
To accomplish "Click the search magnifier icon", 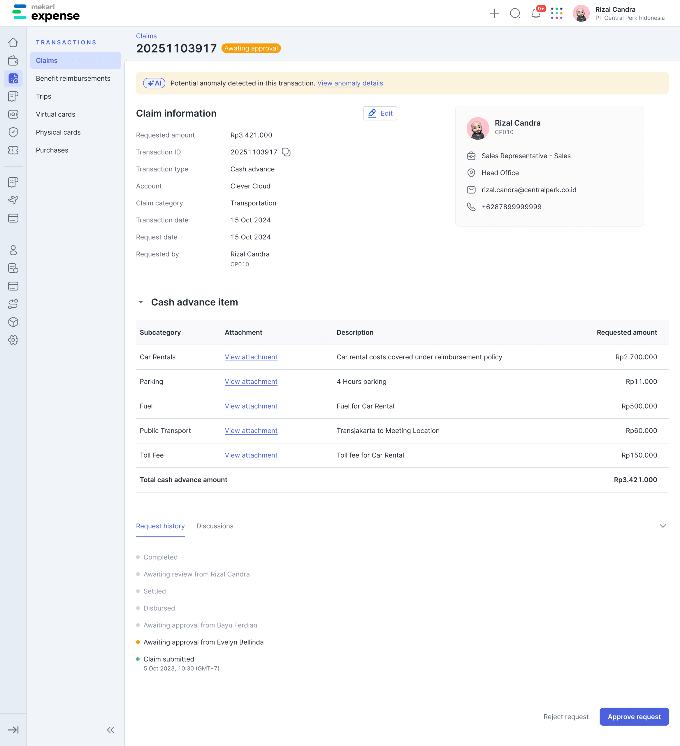I will point(515,14).
